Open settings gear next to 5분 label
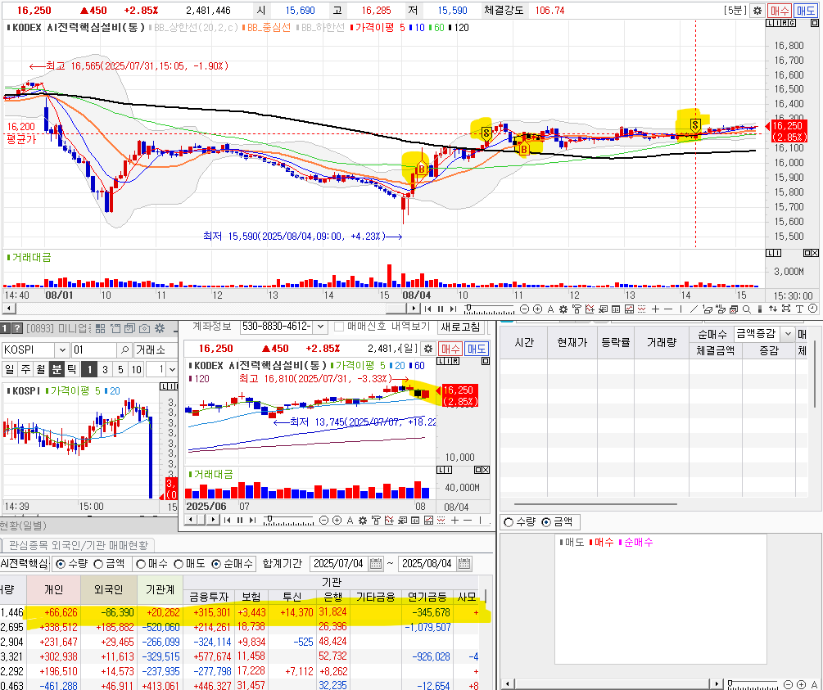823x690 pixels. [x=757, y=10]
